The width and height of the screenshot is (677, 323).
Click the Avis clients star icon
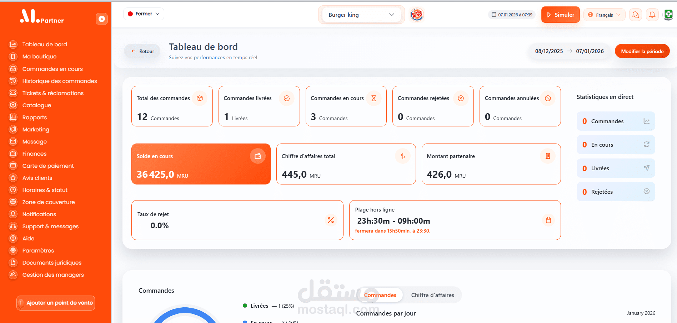(x=13, y=178)
